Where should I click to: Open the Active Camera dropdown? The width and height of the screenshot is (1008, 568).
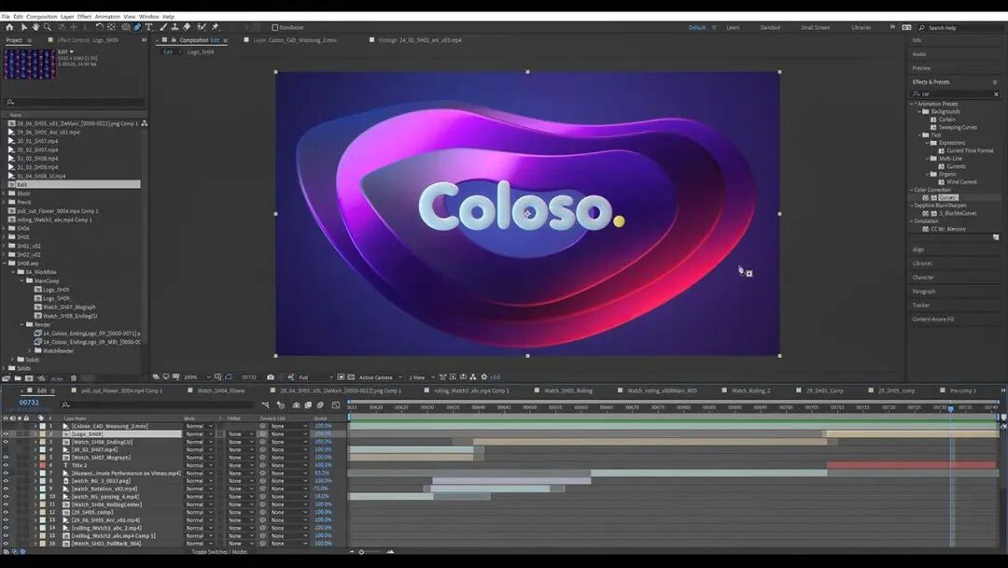click(x=380, y=376)
